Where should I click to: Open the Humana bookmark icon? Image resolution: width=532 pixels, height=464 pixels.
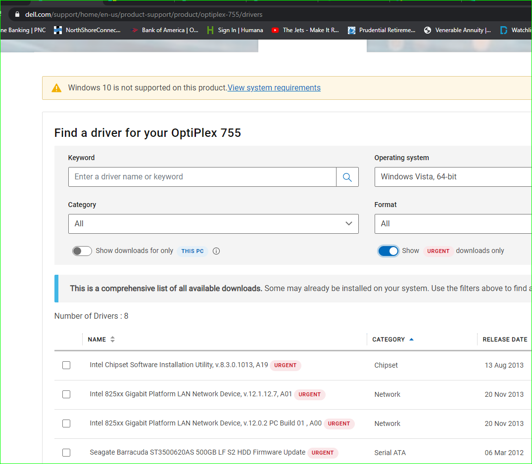click(x=210, y=30)
